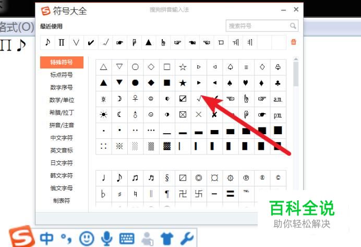Insert the thin check mark √ symbol
This screenshot has width=361, height=247.
click(x=199, y=99)
